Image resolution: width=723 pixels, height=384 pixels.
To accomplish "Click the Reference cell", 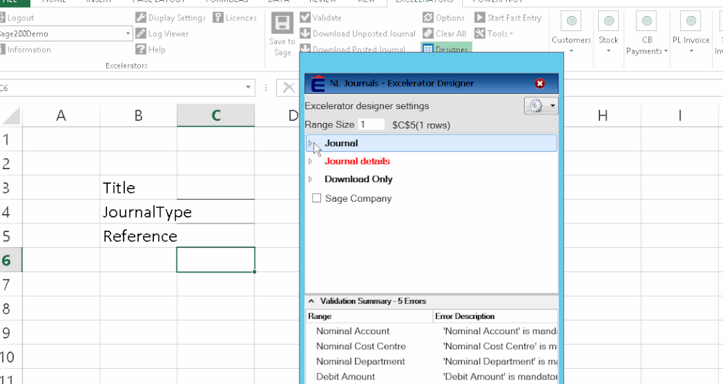I will (138, 236).
